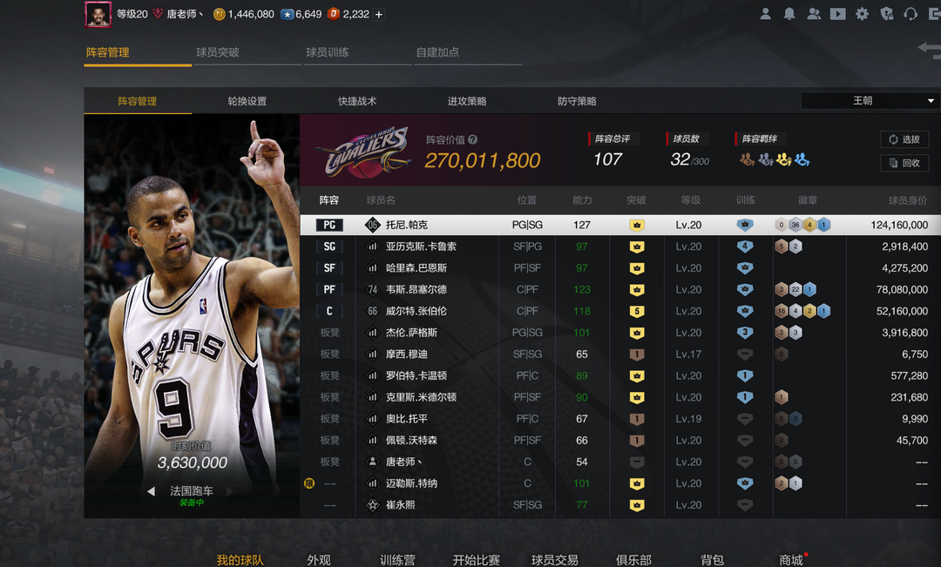This screenshot has width=941, height=567.
Task: Open the 轮换设置 sub-tab
Action: click(247, 101)
